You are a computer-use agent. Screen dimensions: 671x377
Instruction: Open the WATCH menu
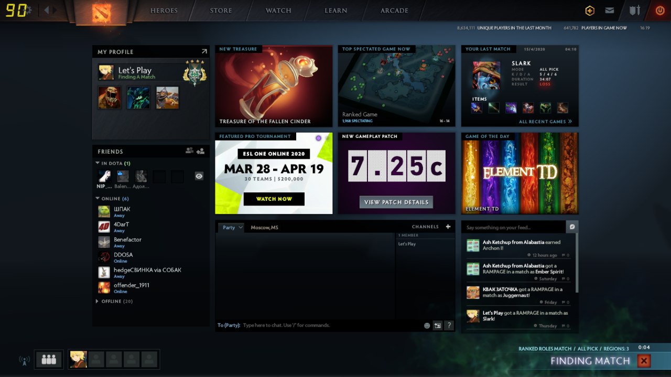278,10
